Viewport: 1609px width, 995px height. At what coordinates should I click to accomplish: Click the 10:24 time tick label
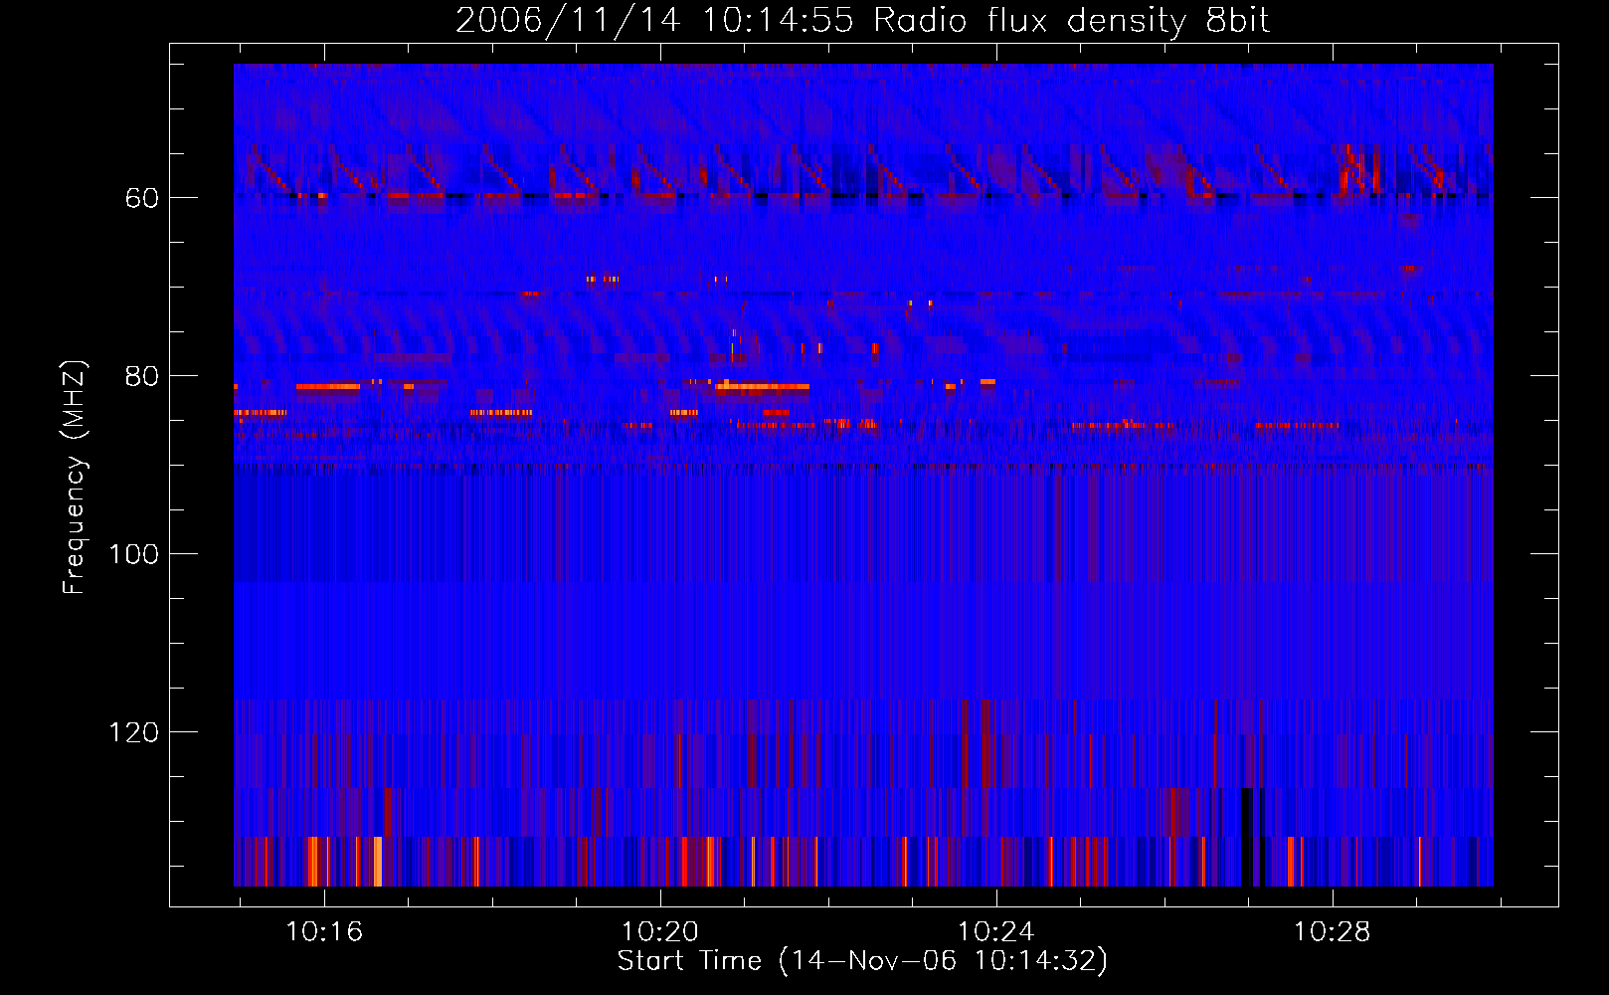click(x=996, y=932)
